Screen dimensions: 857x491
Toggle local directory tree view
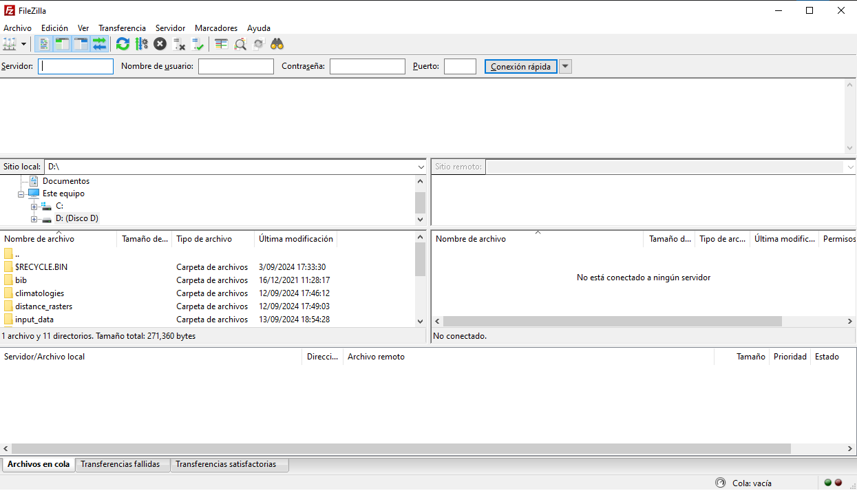63,44
